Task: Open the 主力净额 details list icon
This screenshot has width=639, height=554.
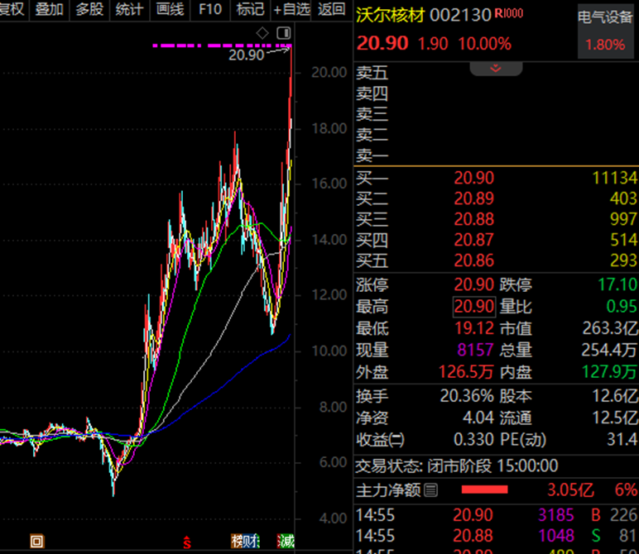Action: [430, 490]
